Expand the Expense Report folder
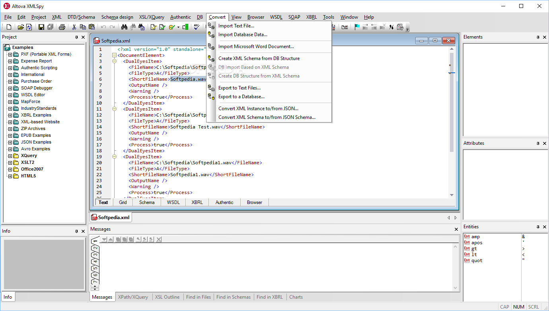 (x=10, y=61)
